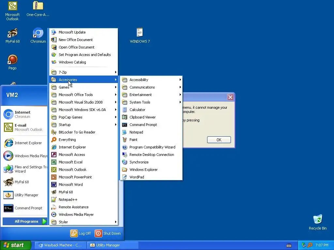The width and height of the screenshot is (334, 250).
Task: Choose Microsoft Outlook in the All Programs list
Action: pos(84,170)
